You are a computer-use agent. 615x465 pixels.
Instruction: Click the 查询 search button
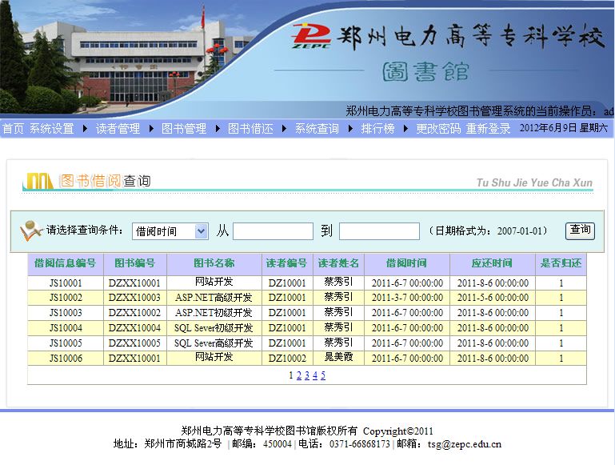pyautogui.click(x=580, y=230)
